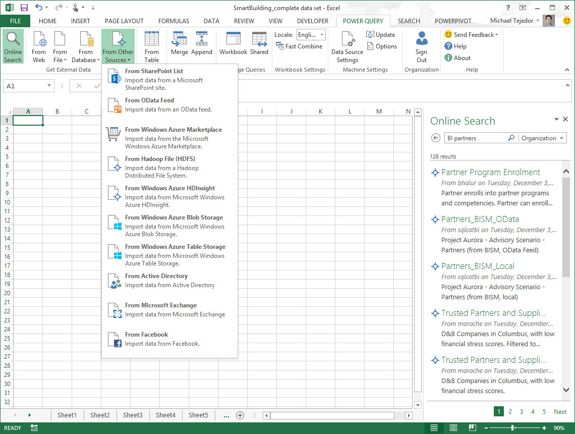The height and width of the screenshot is (434, 575).
Task: Choose From Web data source
Action: point(38,46)
